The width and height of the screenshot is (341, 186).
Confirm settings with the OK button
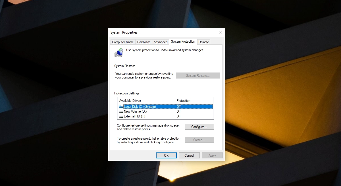[x=166, y=155]
